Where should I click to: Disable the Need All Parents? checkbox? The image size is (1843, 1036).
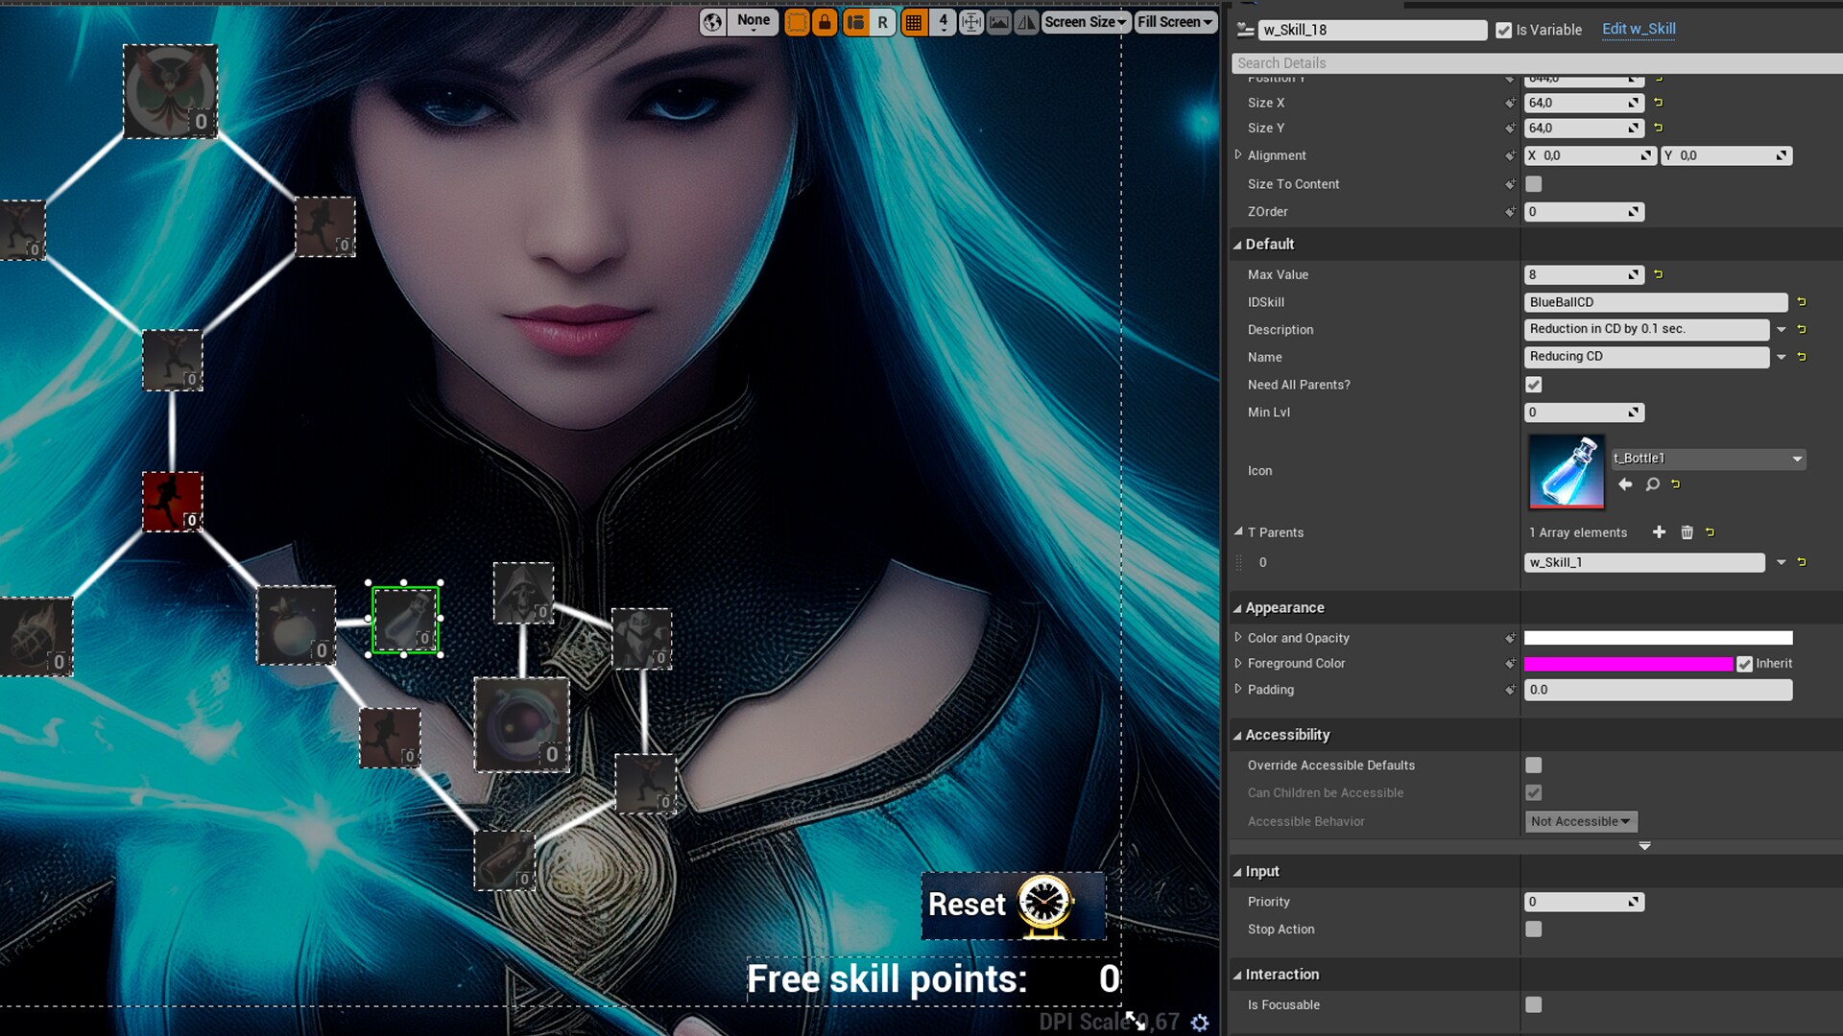(1533, 384)
